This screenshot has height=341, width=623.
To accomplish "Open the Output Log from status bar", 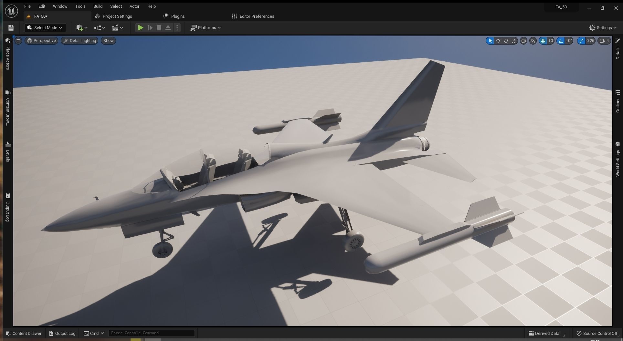I will pos(62,333).
